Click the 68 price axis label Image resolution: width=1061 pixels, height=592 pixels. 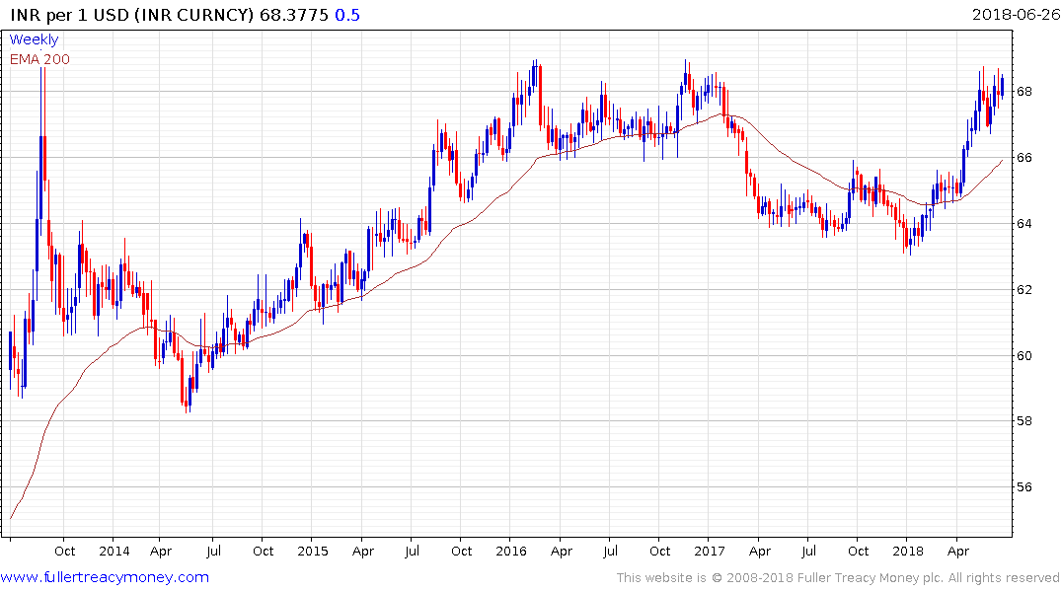coord(1023,92)
